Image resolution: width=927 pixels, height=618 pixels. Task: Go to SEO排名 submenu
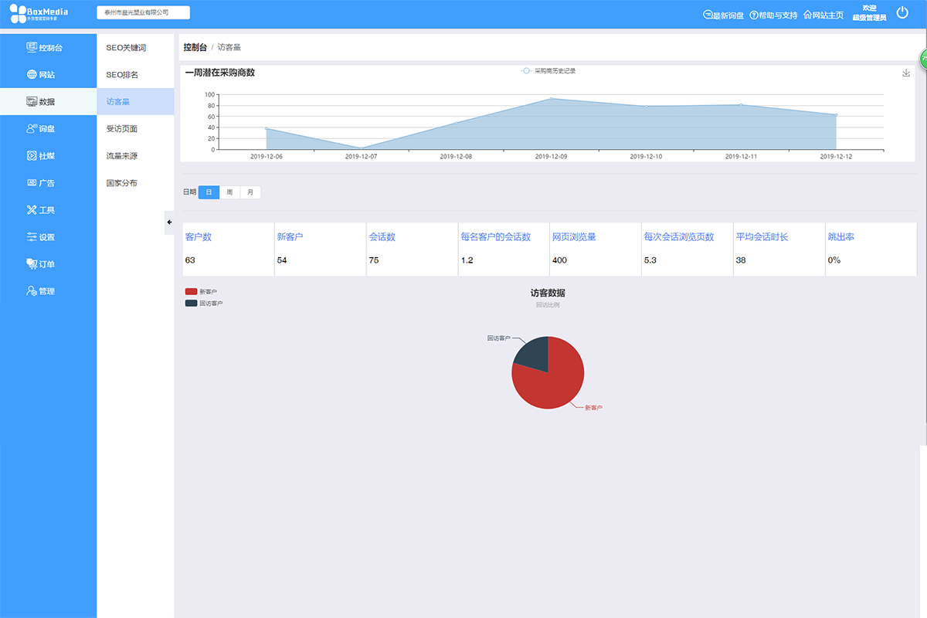click(135, 75)
